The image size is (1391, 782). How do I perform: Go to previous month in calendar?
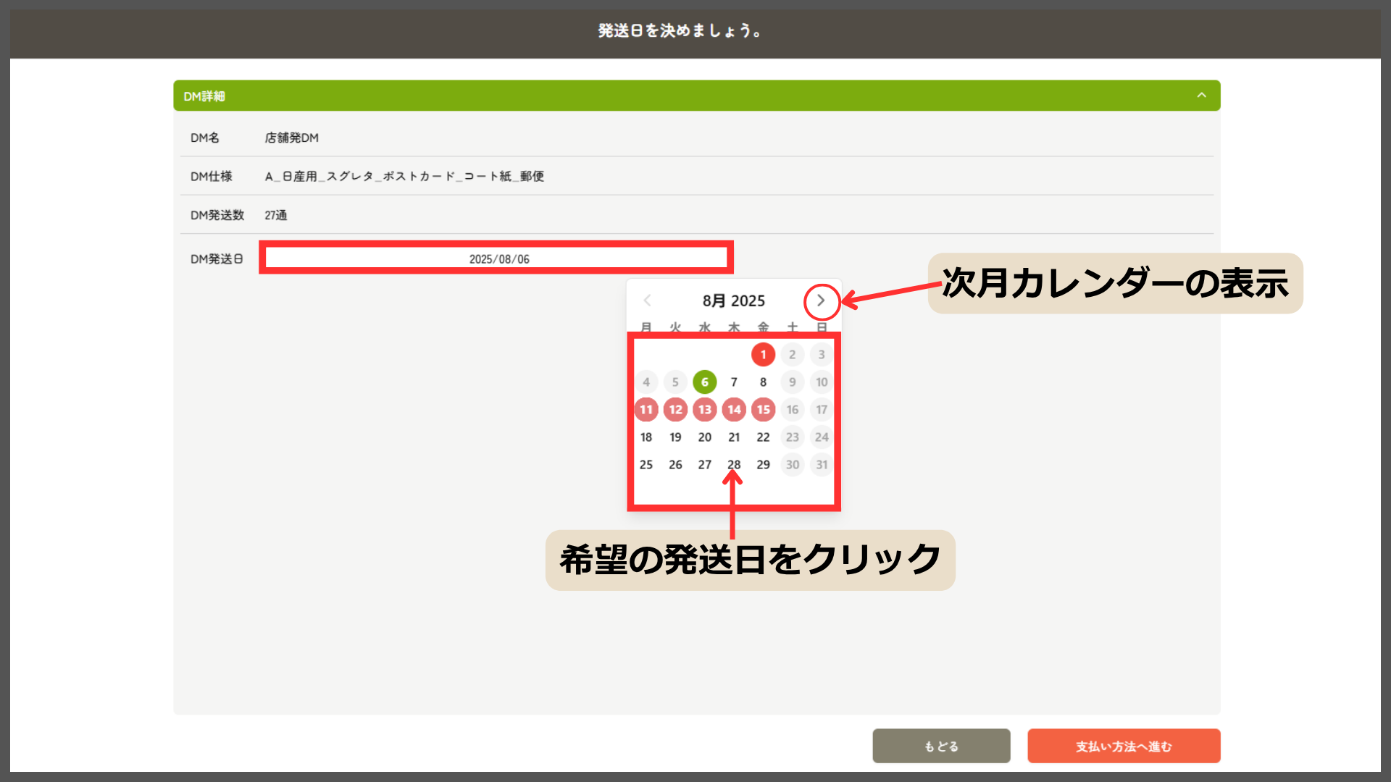pyautogui.click(x=647, y=300)
